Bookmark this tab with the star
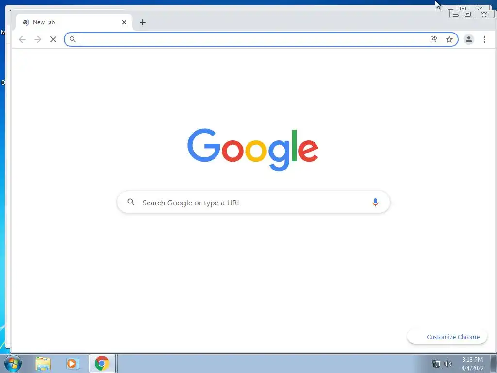Viewport: 497px width, 373px height. coord(449,39)
